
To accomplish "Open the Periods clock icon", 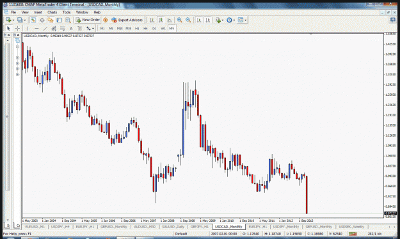I will (229, 20).
